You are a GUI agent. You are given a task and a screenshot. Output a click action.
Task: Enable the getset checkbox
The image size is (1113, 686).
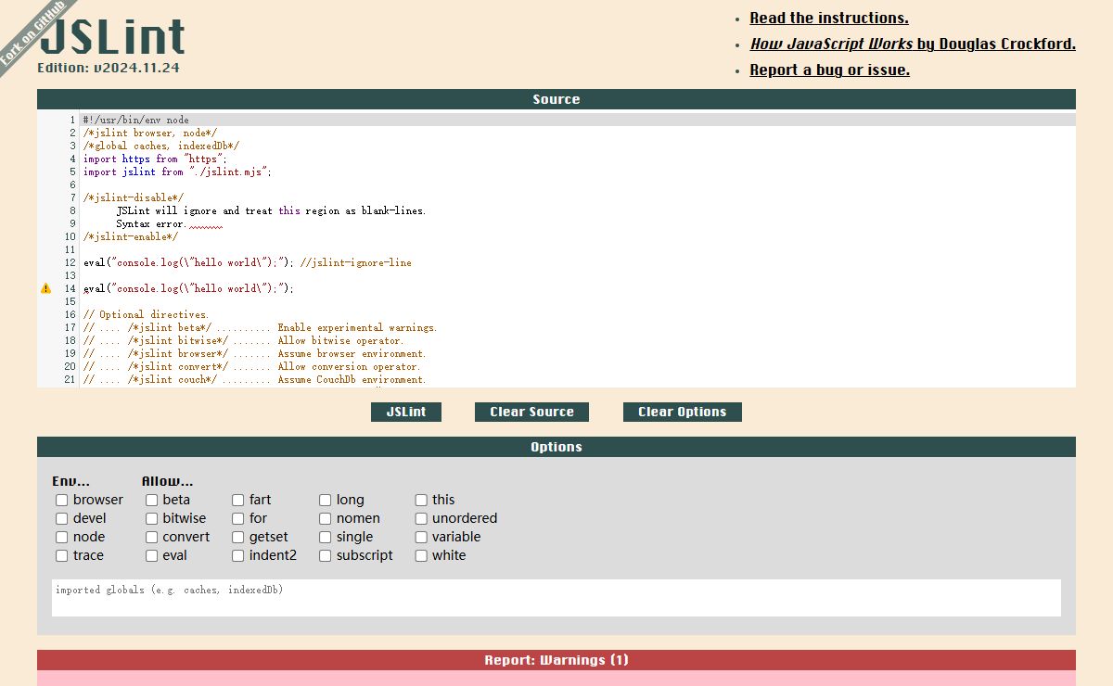point(238,538)
